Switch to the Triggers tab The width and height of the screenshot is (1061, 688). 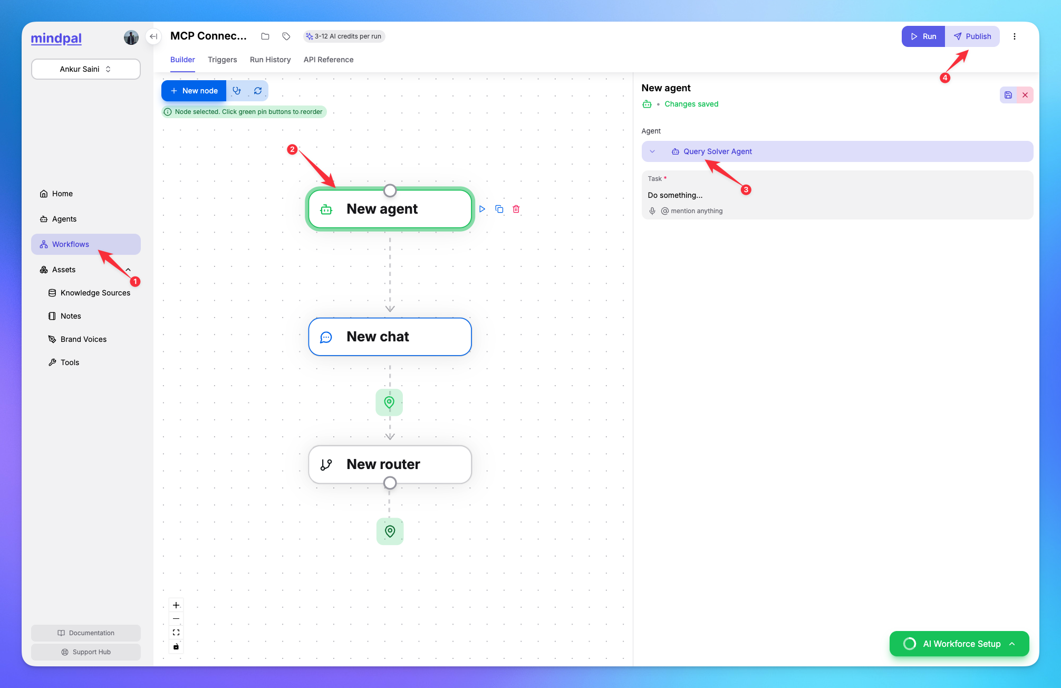222,60
